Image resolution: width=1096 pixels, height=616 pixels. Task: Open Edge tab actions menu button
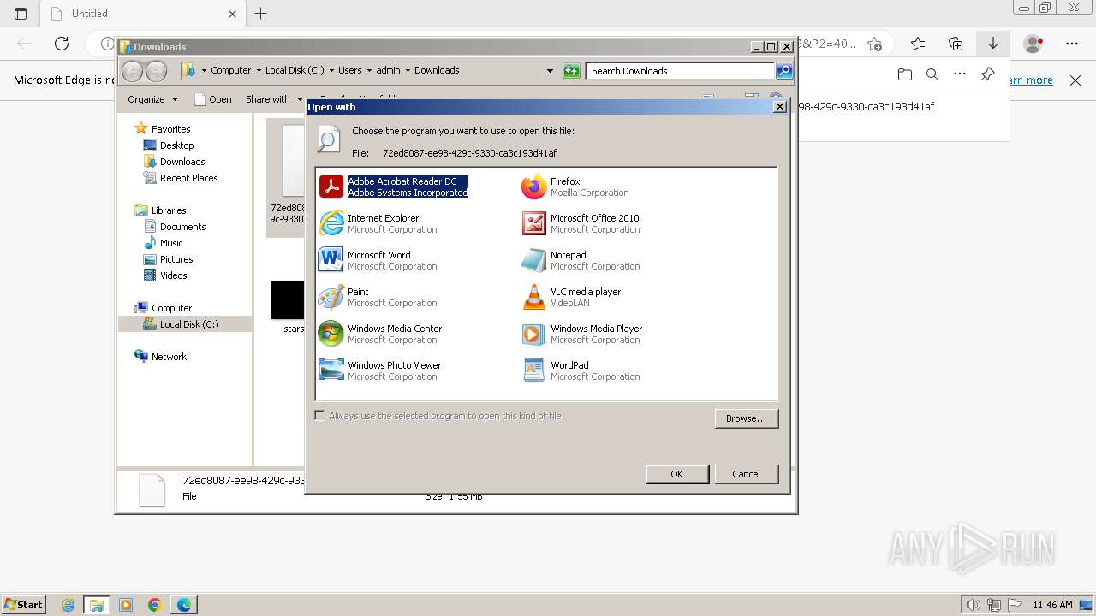point(21,14)
